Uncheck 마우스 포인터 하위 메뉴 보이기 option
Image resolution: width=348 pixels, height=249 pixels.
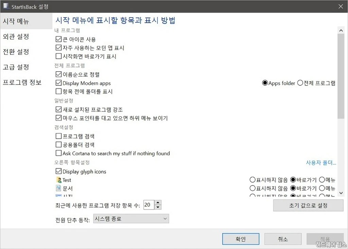point(58,118)
